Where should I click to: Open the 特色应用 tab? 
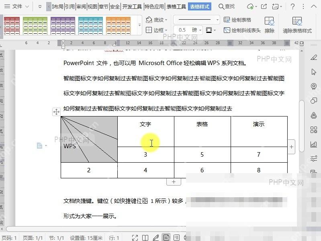[x=154, y=7]
